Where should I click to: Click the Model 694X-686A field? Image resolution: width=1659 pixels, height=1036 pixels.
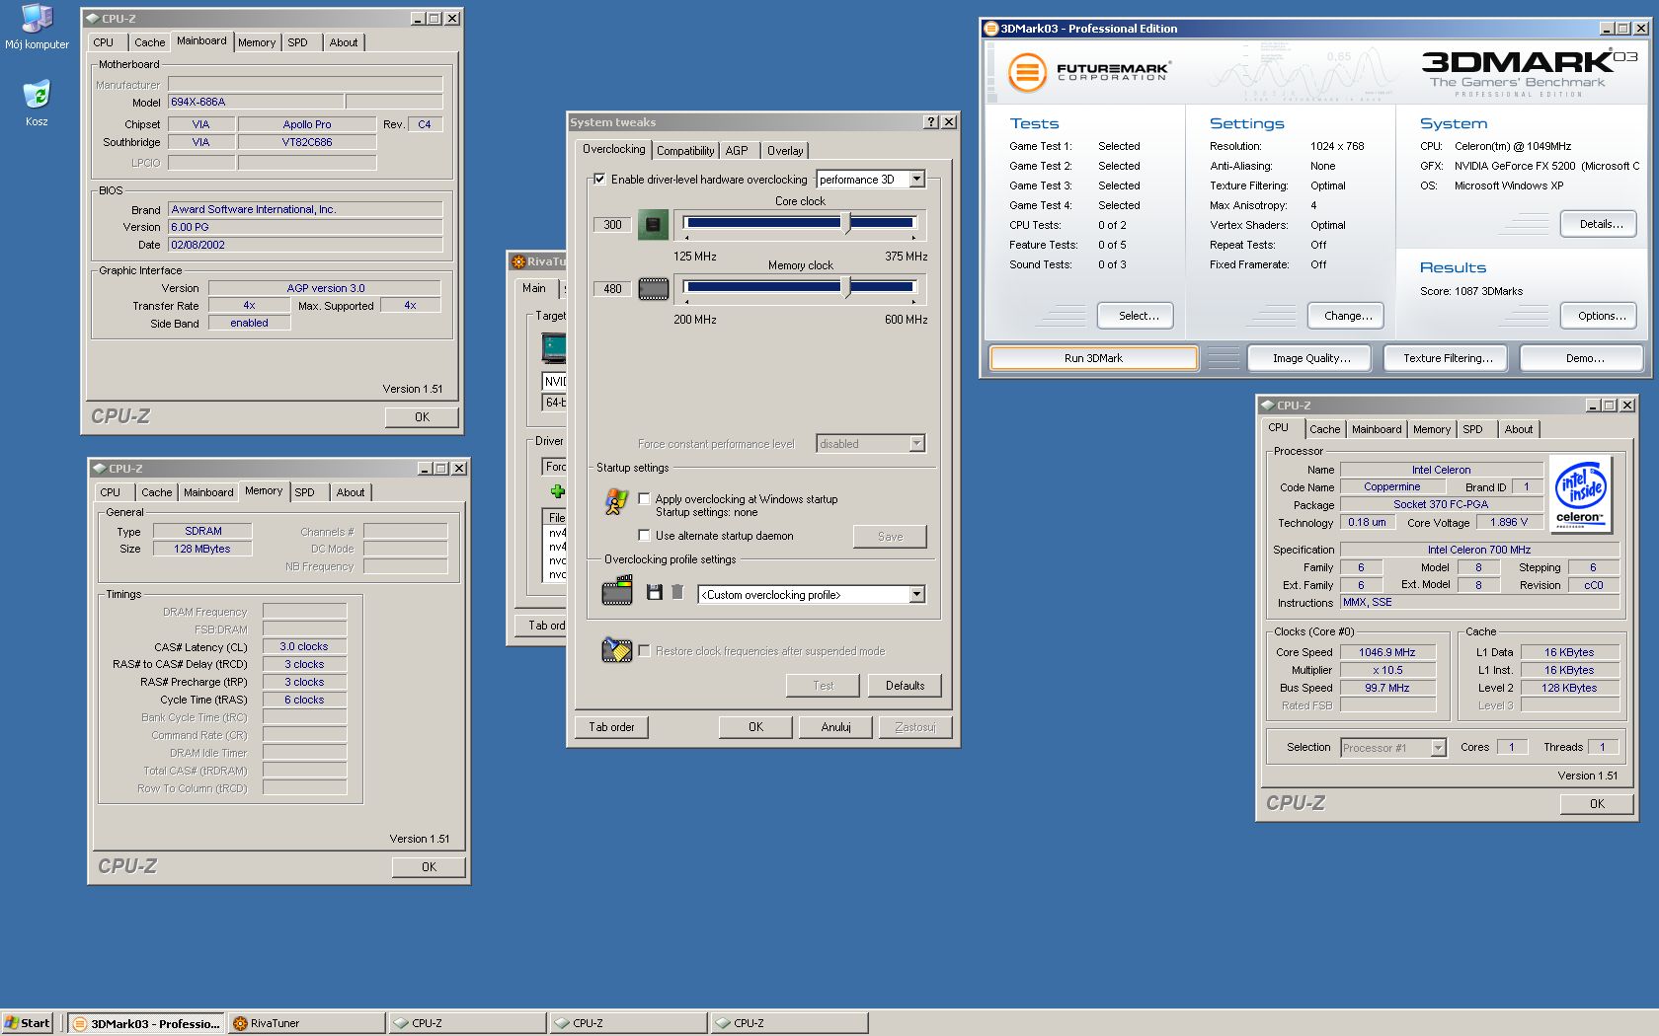coord(256,102)
